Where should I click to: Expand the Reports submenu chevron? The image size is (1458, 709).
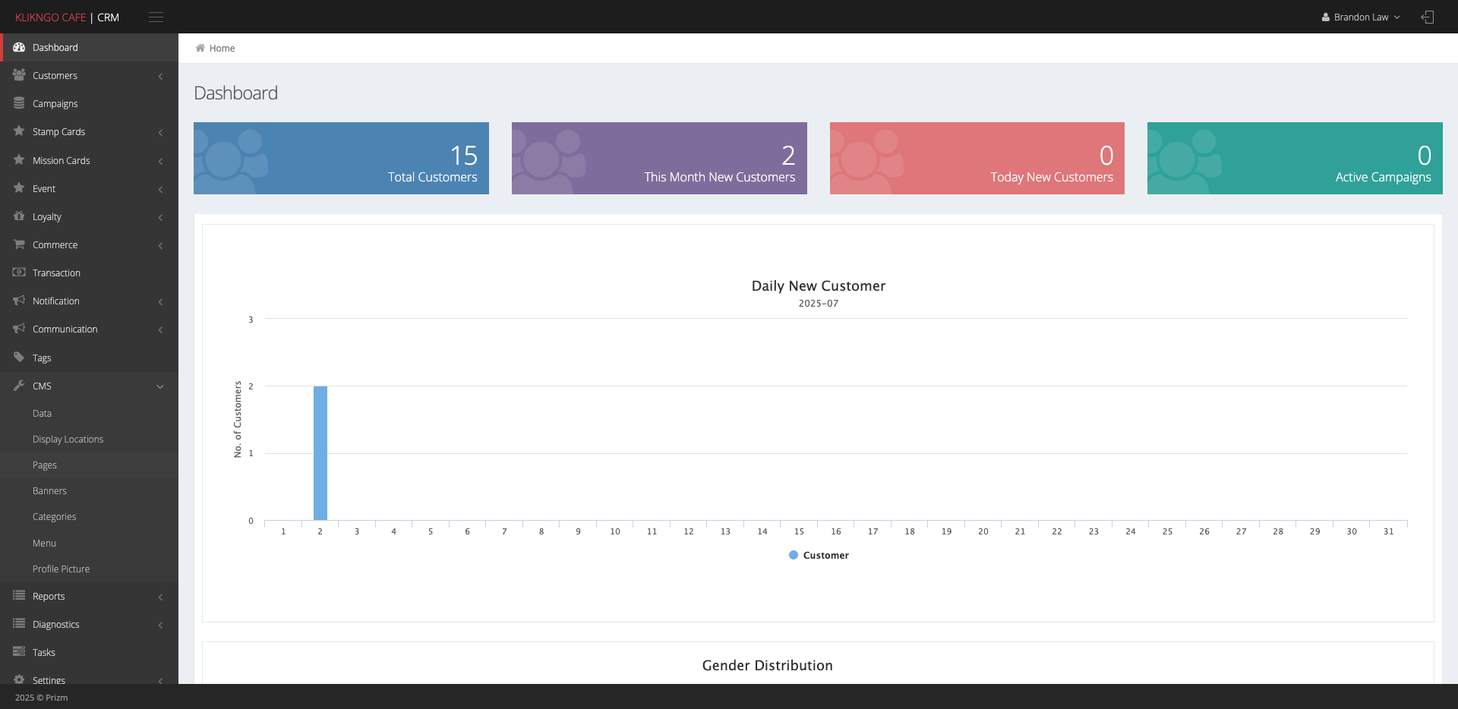point(160,597)
